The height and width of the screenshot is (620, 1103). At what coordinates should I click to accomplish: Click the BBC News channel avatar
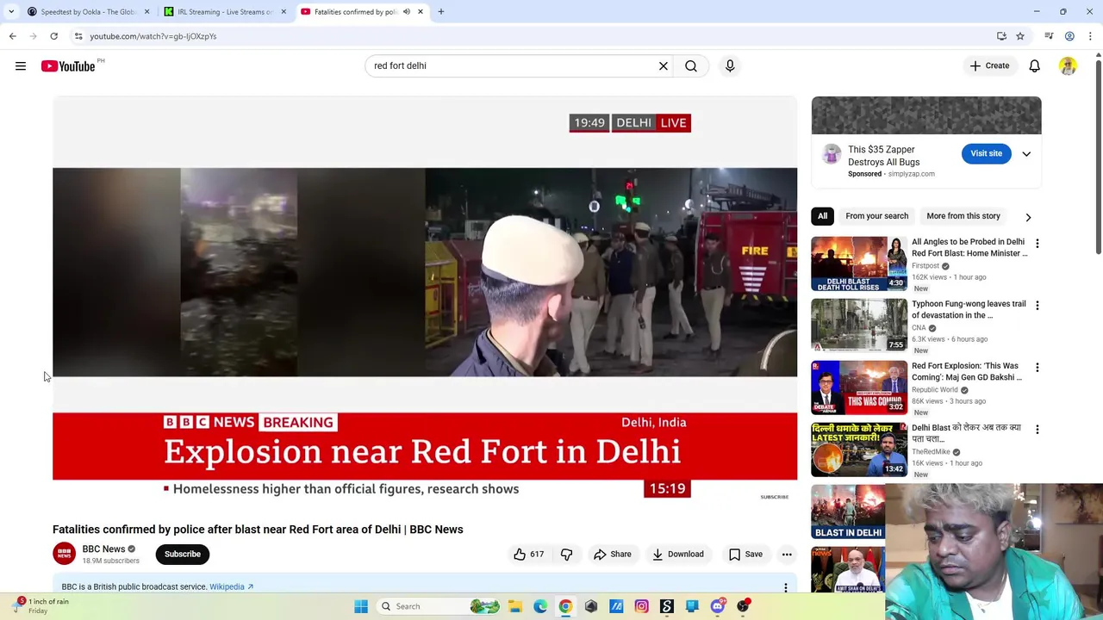click(x=64, y=554)
